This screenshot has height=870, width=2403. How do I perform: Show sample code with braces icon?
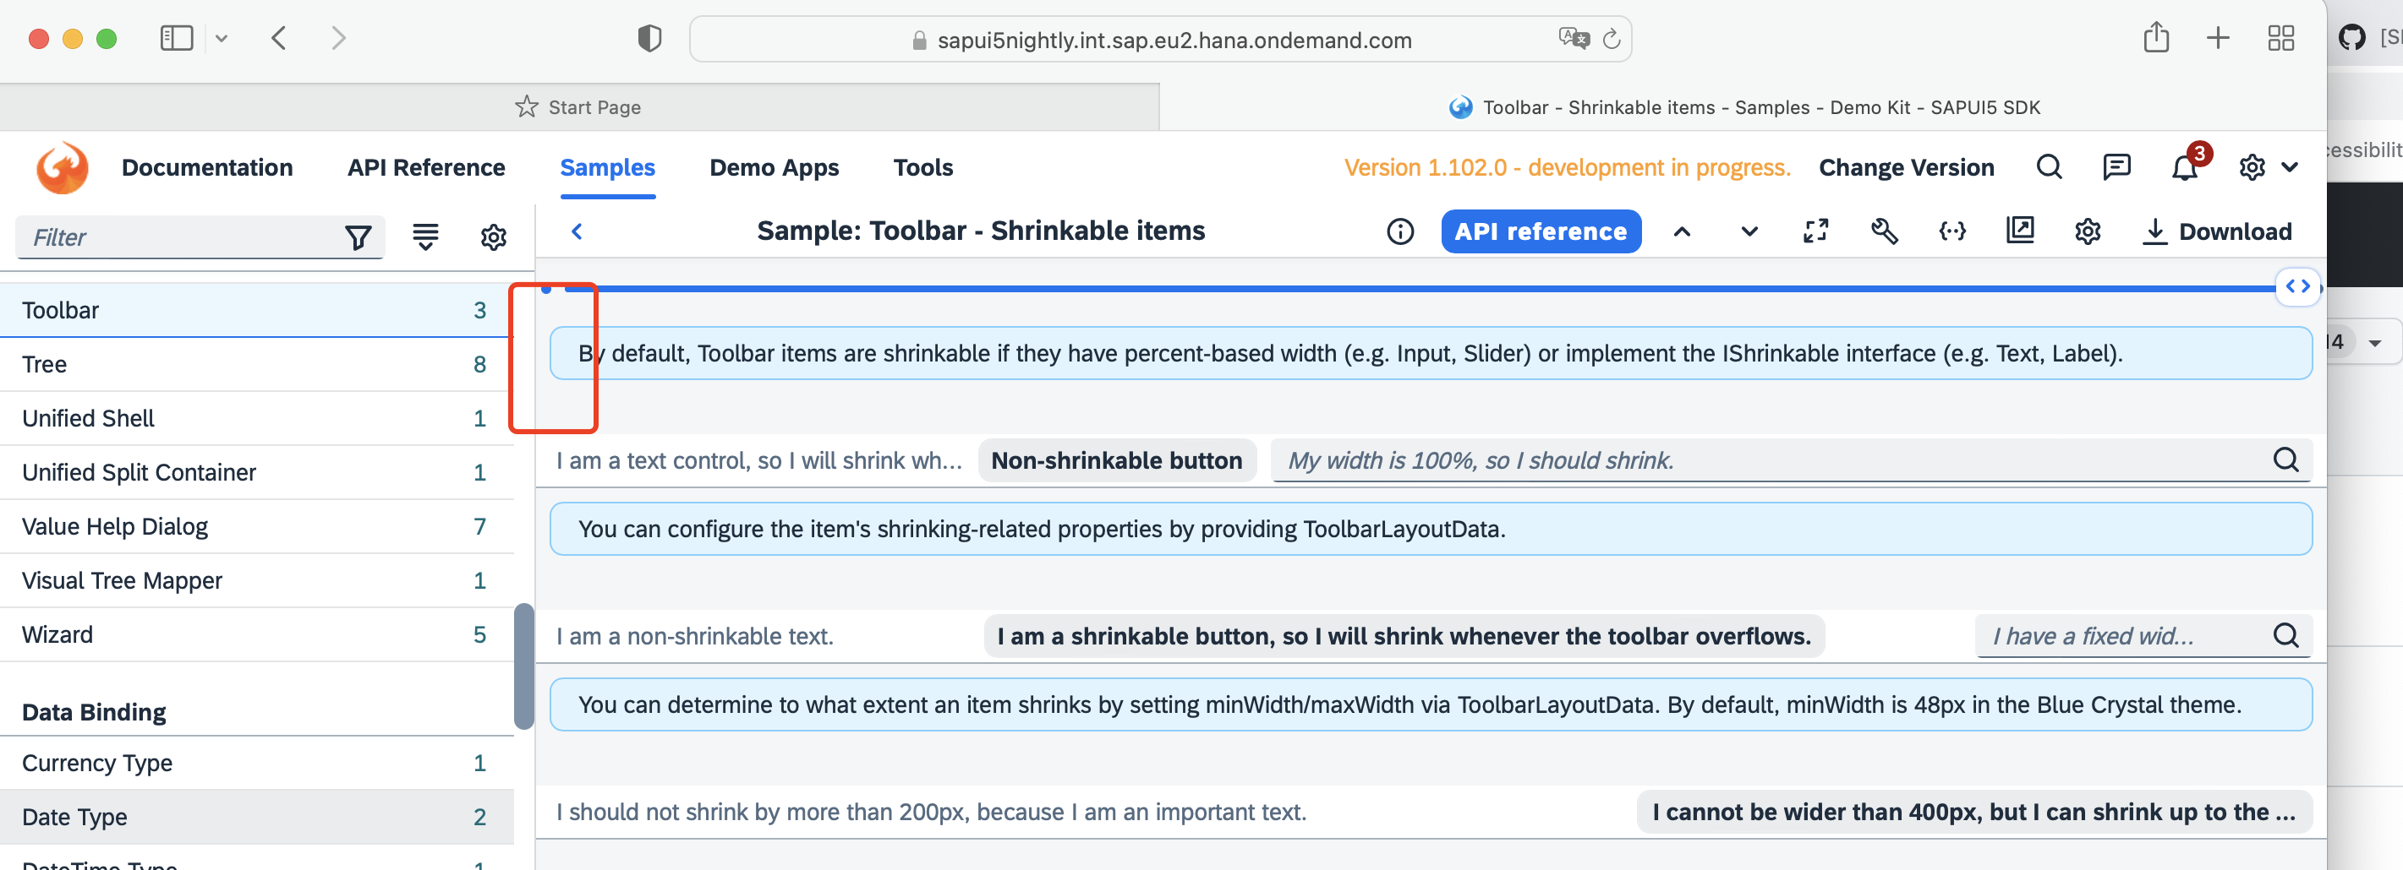point(1951,232)
